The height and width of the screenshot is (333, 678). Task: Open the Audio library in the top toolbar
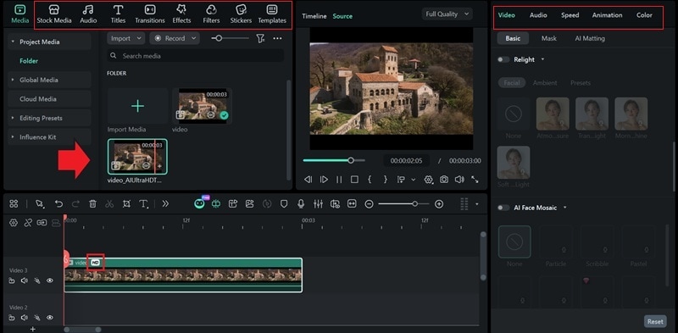(88, 14)
